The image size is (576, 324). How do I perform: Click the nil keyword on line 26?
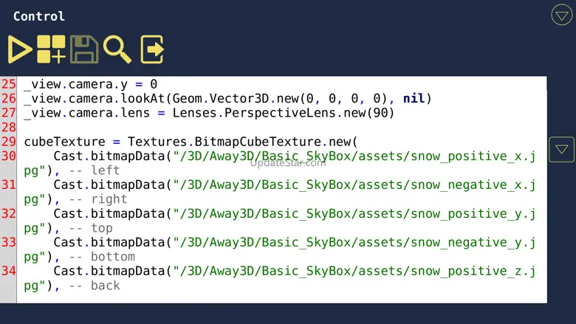pyautogui.click(x=414, y=98)
